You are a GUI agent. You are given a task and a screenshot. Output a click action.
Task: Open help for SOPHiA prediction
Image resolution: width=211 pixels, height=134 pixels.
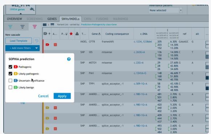[x=69, y=59]
